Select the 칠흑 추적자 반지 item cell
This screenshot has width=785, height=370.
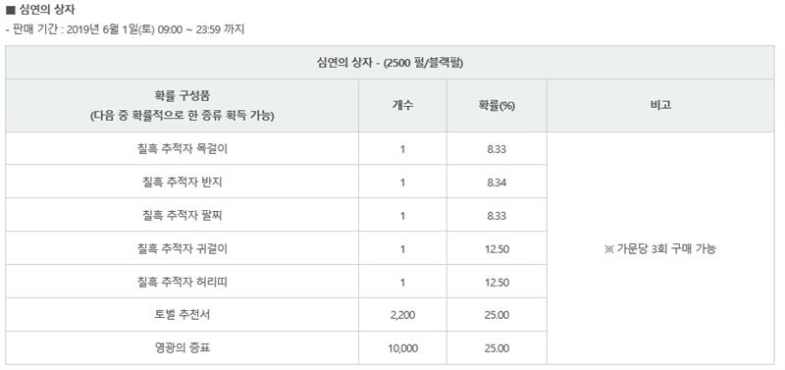(x=183, y=183)
